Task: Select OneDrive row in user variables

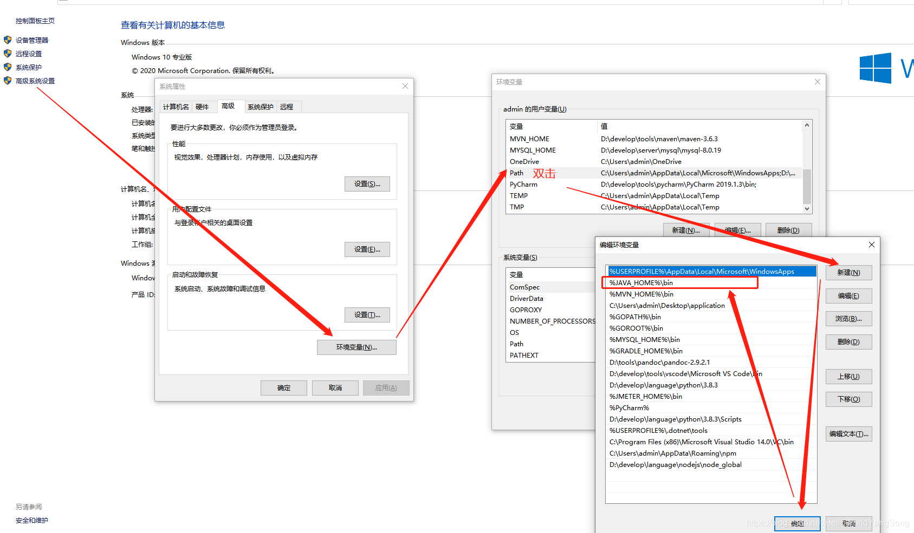Action: coord(654,162)
